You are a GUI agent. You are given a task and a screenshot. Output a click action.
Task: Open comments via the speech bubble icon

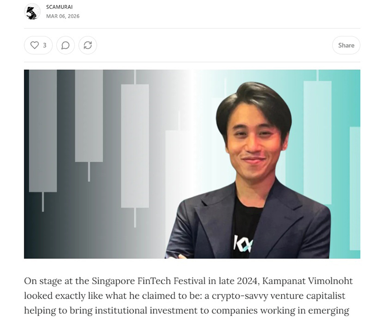(66, 45)
